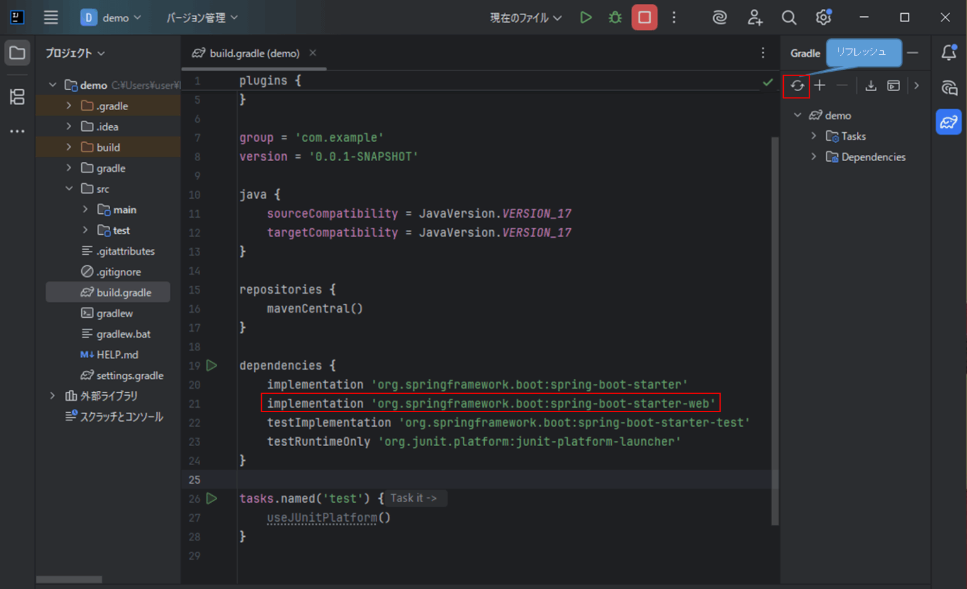
Task: Click the green Run button
Action: pyautogui.click(x=585, y=17)
